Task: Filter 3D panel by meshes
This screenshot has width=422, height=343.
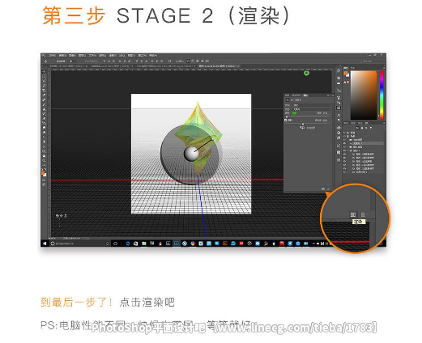Action: pos(362,128)
